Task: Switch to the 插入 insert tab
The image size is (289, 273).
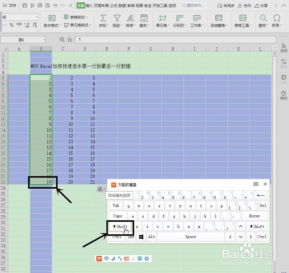Action: tap(89, 5)
